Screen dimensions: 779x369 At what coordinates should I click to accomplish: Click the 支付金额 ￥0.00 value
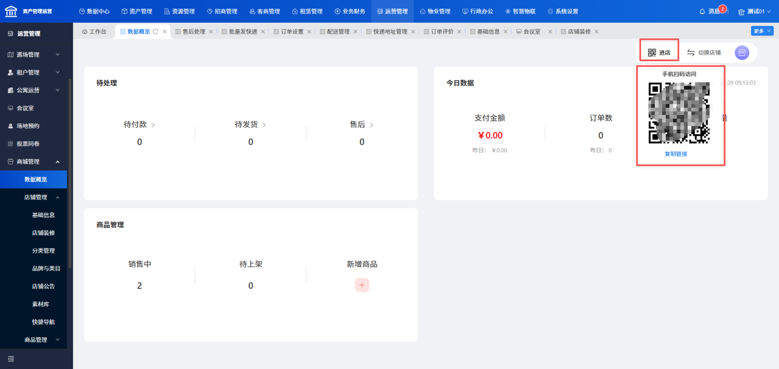(x=490, y=136)
